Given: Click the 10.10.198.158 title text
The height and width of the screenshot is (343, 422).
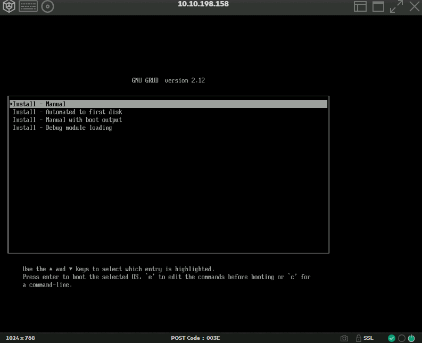Looking at the screenshot, I should [203, 4].
